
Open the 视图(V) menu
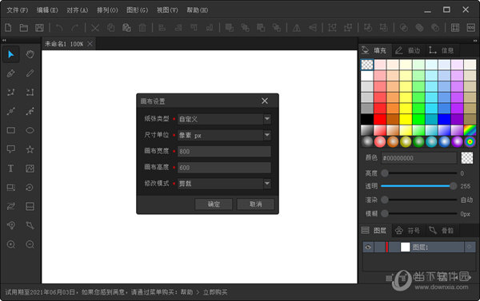coord(167,10)
